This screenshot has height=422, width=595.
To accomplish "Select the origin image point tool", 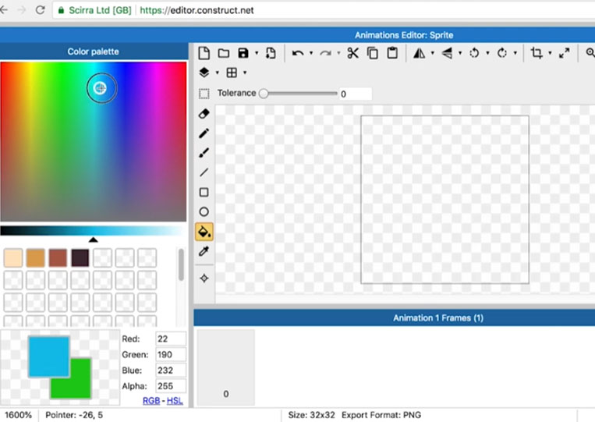I will 204,278.
